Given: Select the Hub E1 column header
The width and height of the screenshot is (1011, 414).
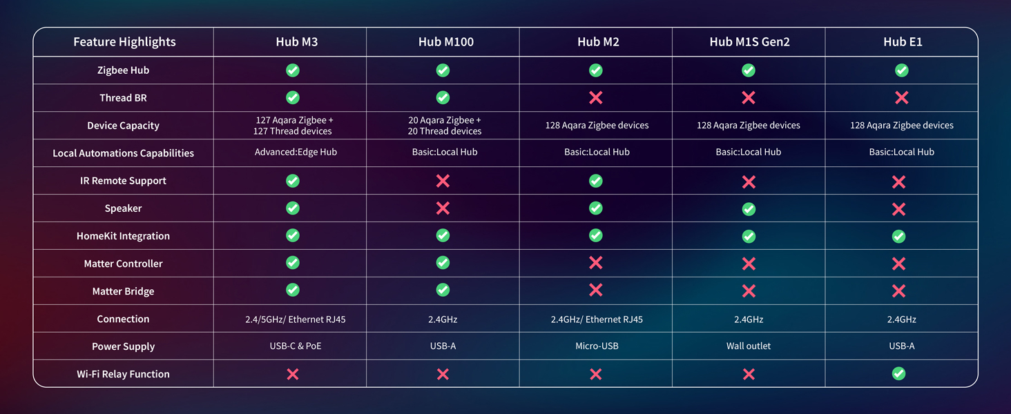Looking at the screenshot, I should [x=903, y=42].
